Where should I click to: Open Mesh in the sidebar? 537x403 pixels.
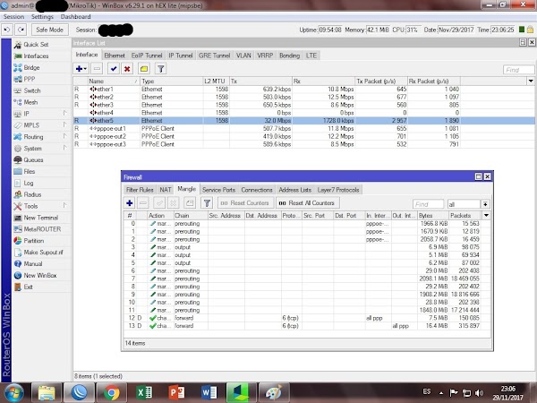pyautogui.click(x=30, y=102)
